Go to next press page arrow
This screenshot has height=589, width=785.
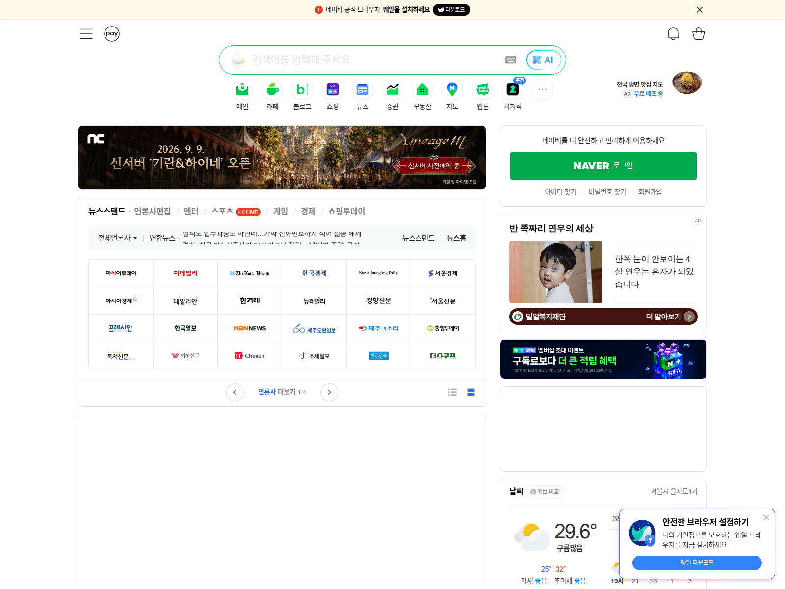coord(329,392)
